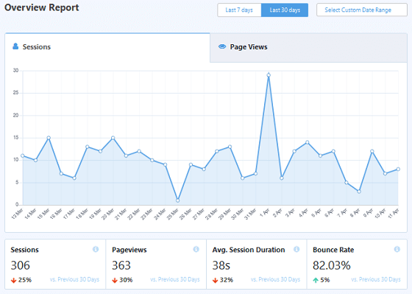Viewport: 412px width, 294px height.
Task: Click the Sessions person icon on tab
Action: point(15,46)
